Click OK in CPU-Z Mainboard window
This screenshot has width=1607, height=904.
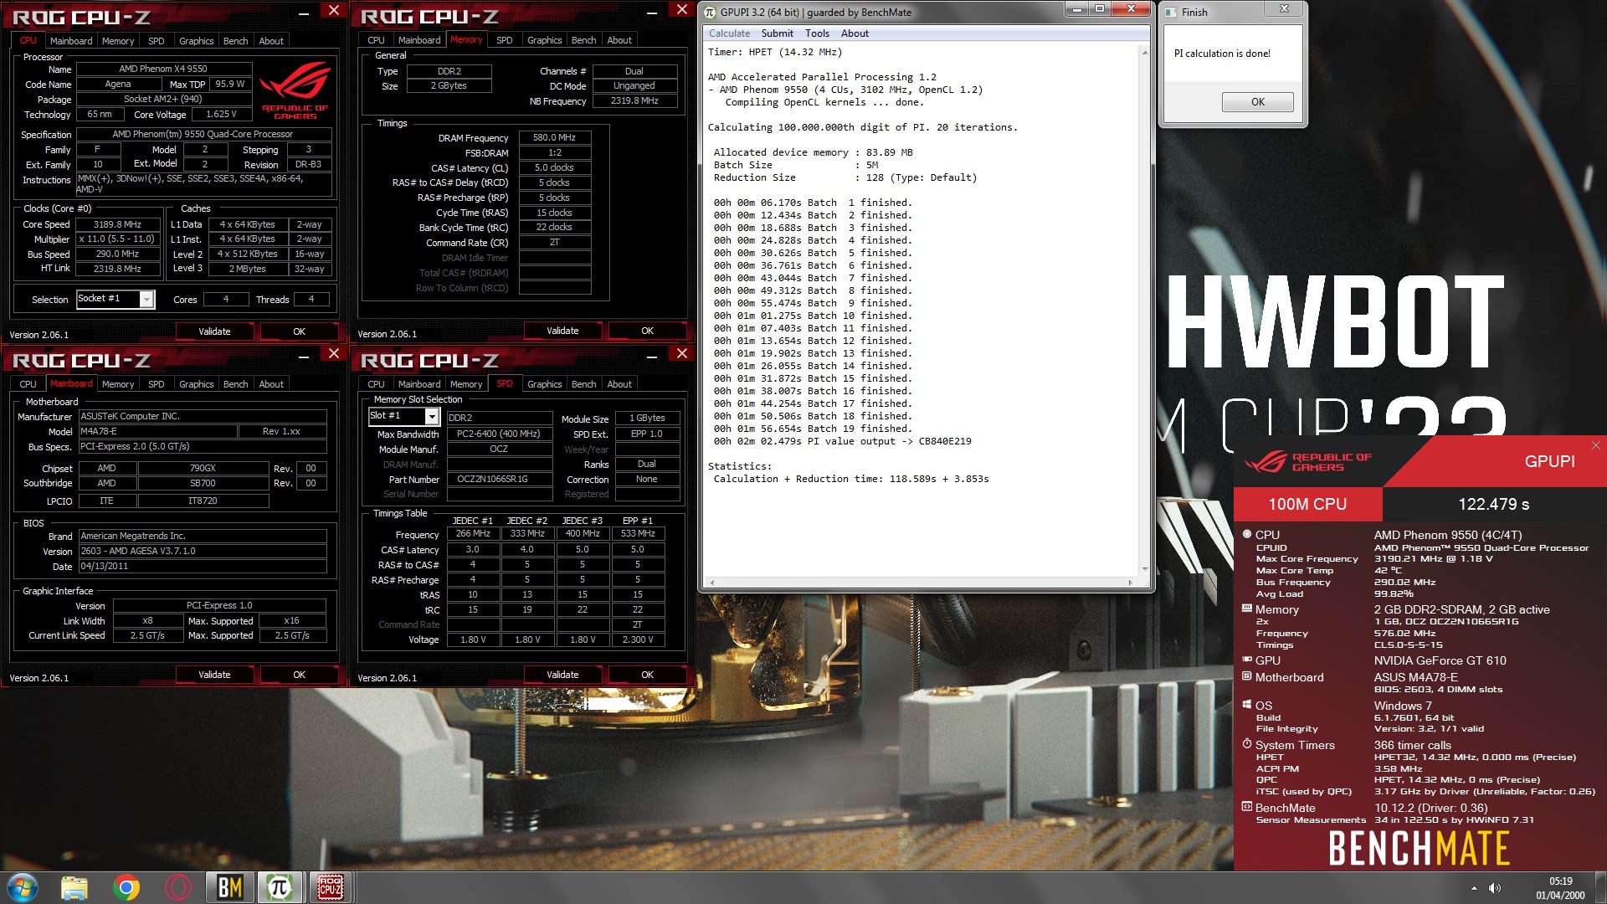299,675
